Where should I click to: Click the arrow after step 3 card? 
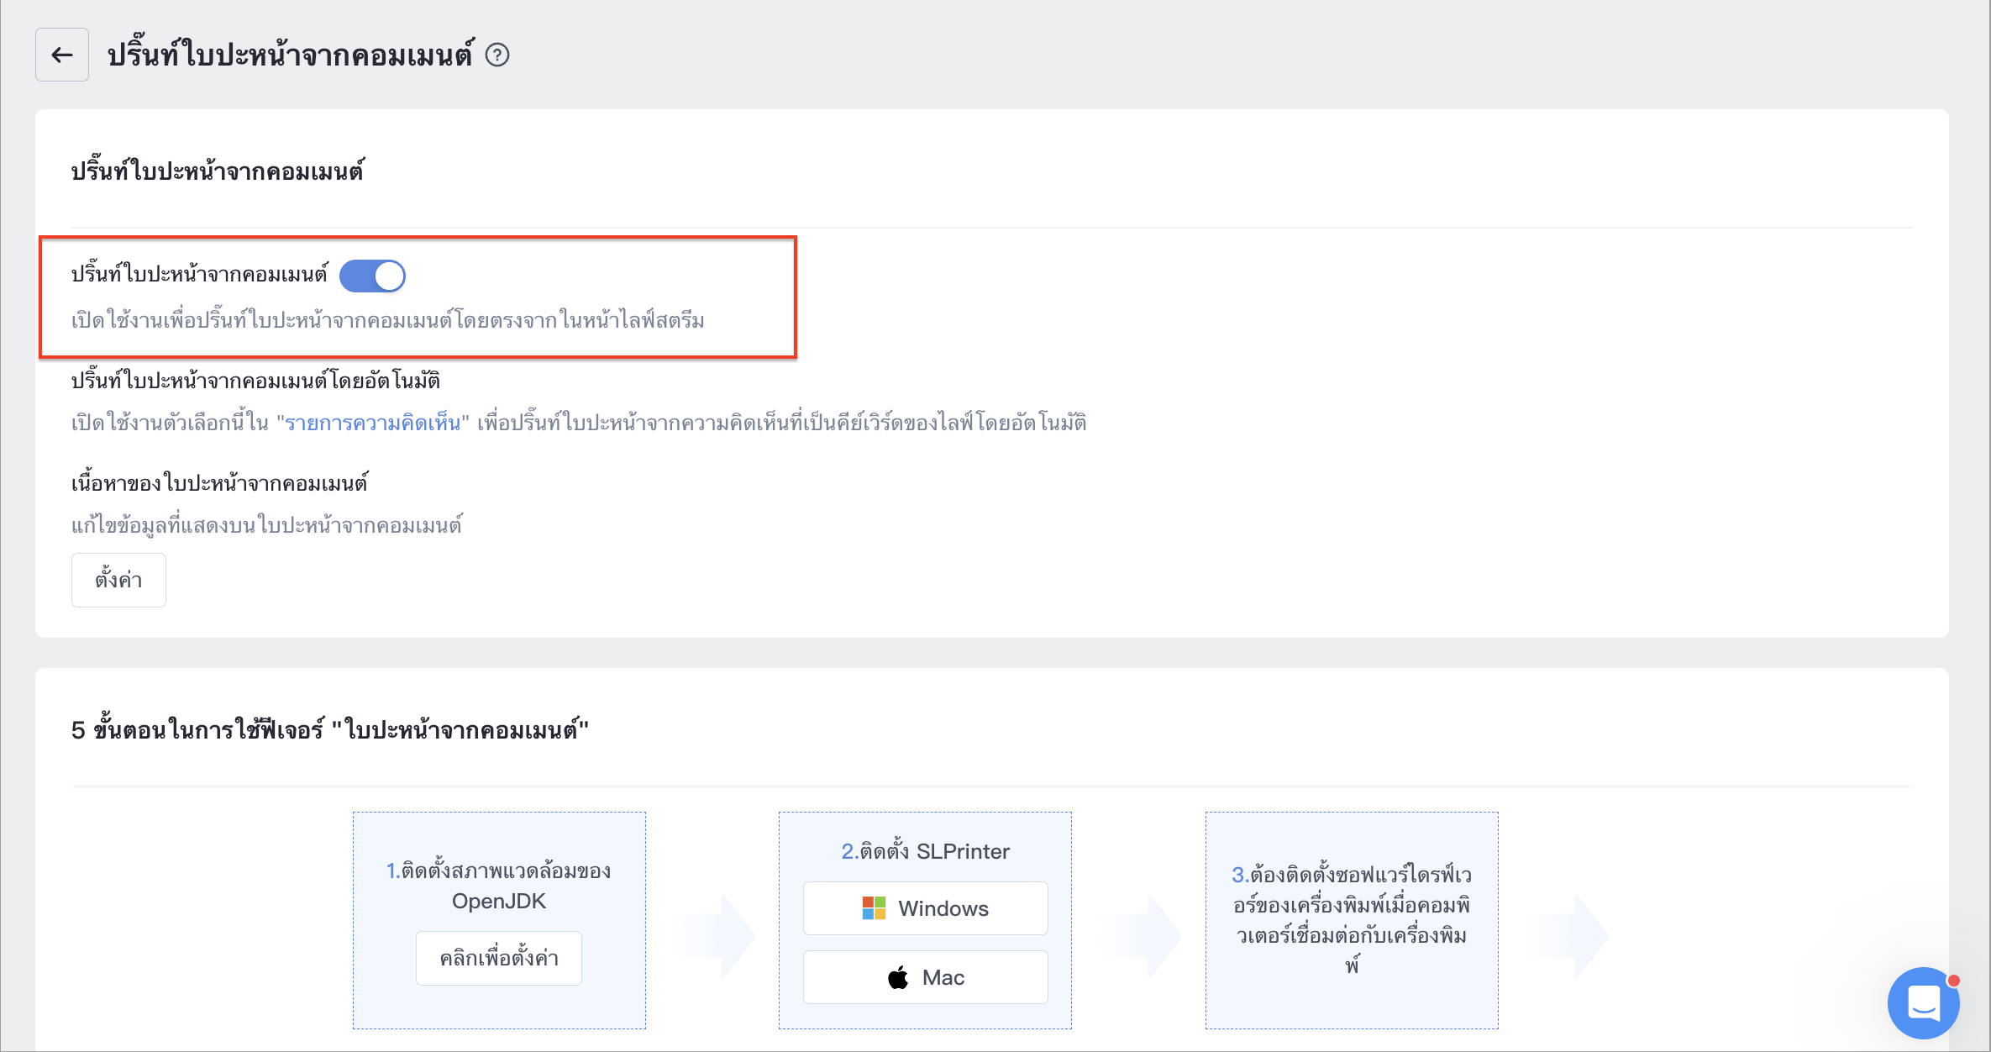click(x=1568, y=935)
